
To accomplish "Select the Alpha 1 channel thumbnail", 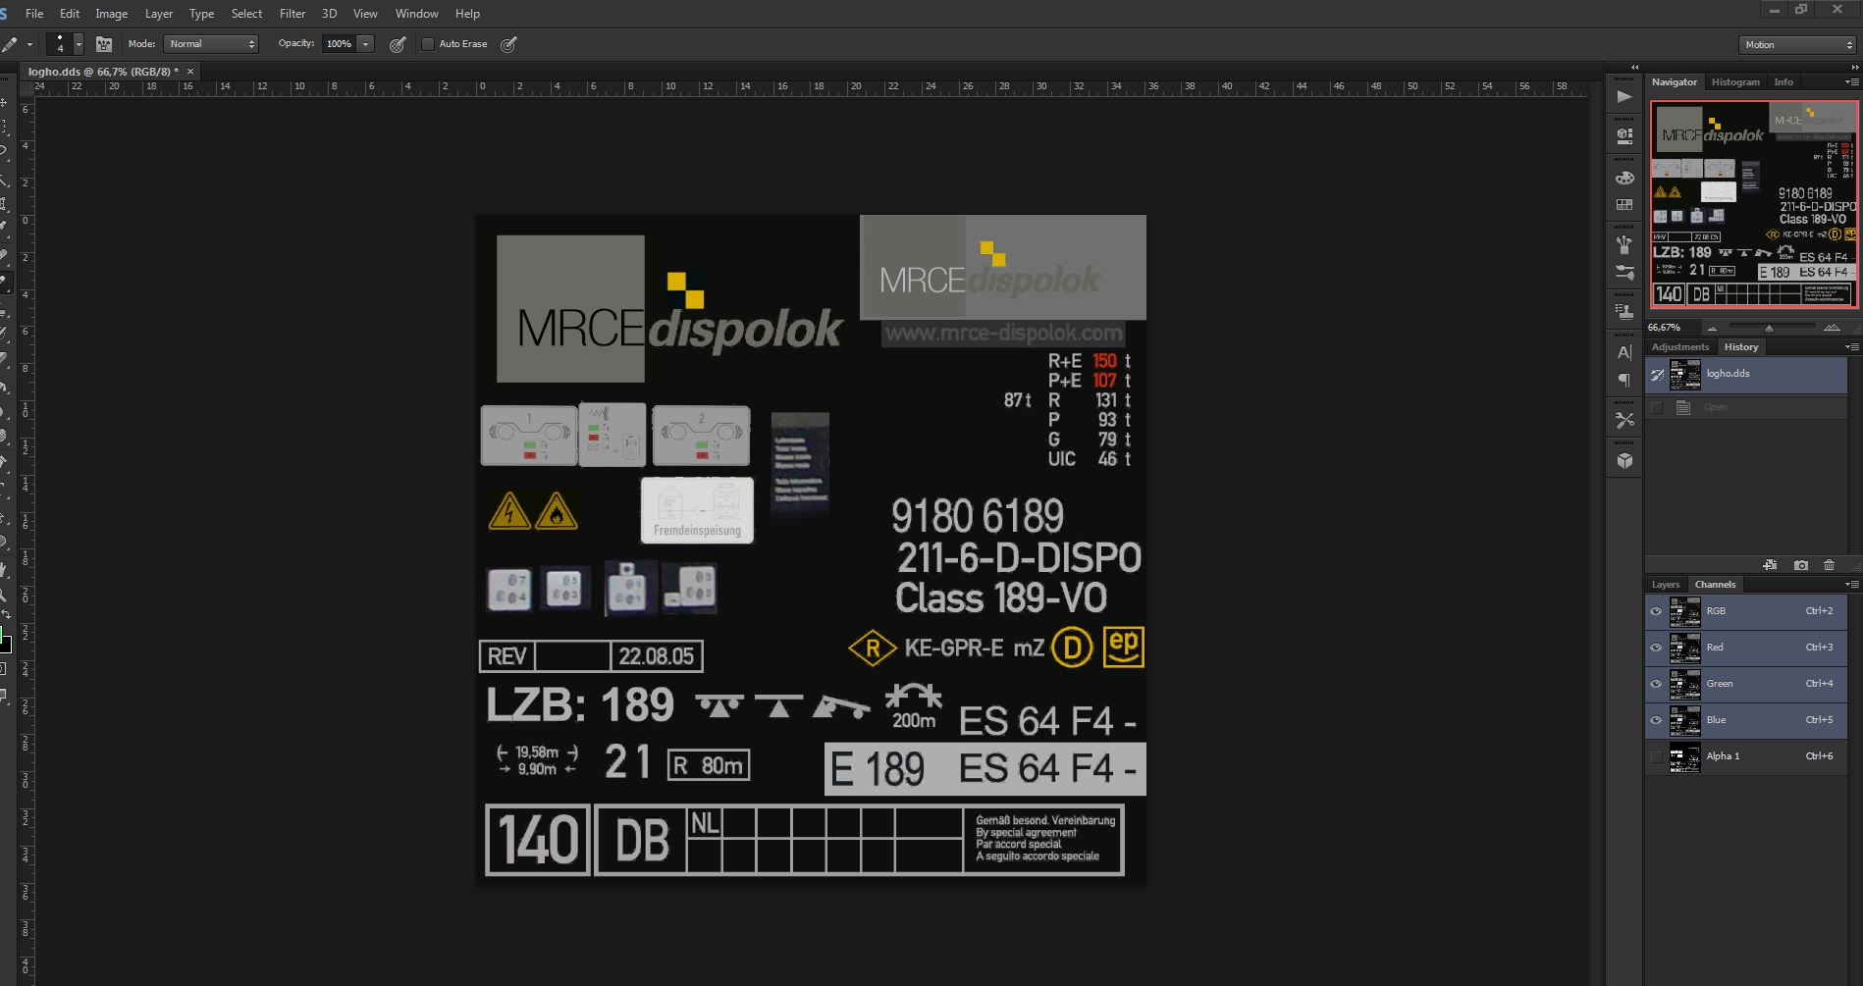I will 1684,756.
